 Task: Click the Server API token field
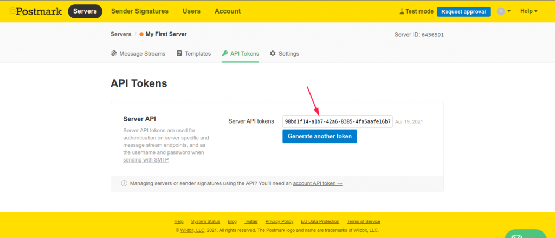tap(337, 121)
